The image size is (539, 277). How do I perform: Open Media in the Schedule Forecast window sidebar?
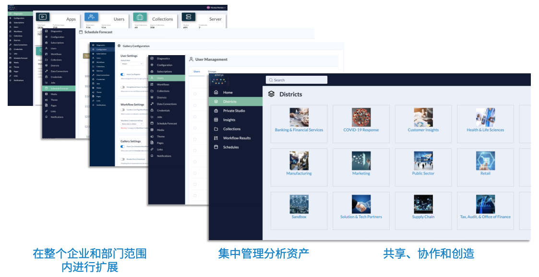[59, 94]
